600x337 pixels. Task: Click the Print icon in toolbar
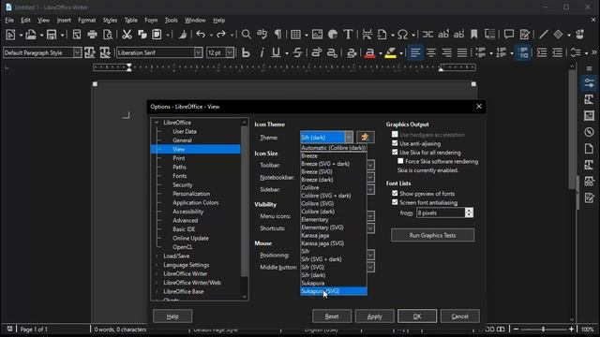[92, 35]
